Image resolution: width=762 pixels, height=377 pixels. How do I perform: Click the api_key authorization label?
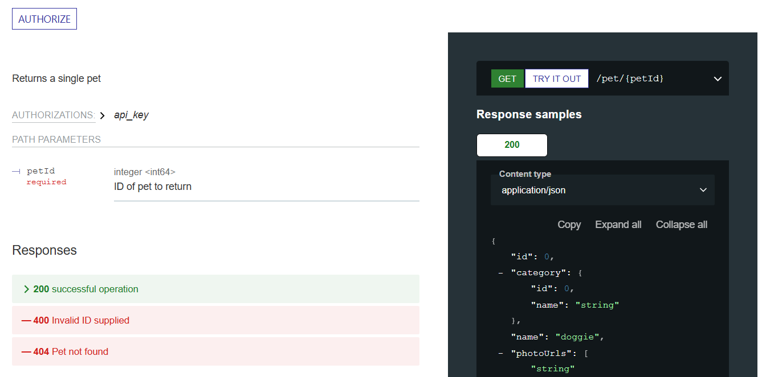point(131,114)
